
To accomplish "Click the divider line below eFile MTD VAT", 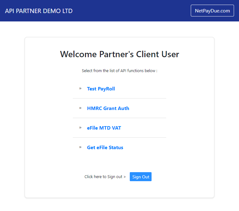I will pyautogui.click(x=119, y=138).
